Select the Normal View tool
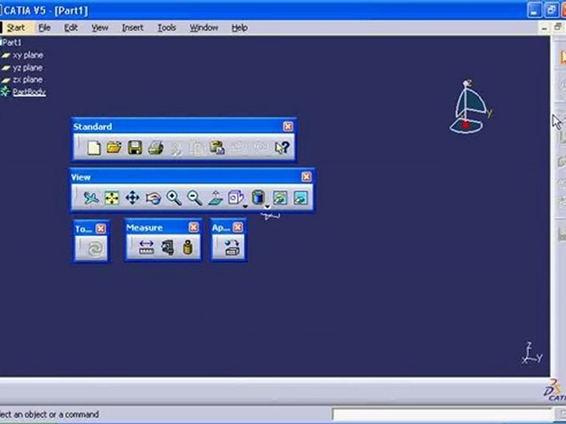Viewport: 566px width, 424px height. 216,198
